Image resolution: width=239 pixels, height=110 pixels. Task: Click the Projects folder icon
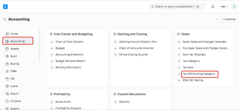[7, 101]
